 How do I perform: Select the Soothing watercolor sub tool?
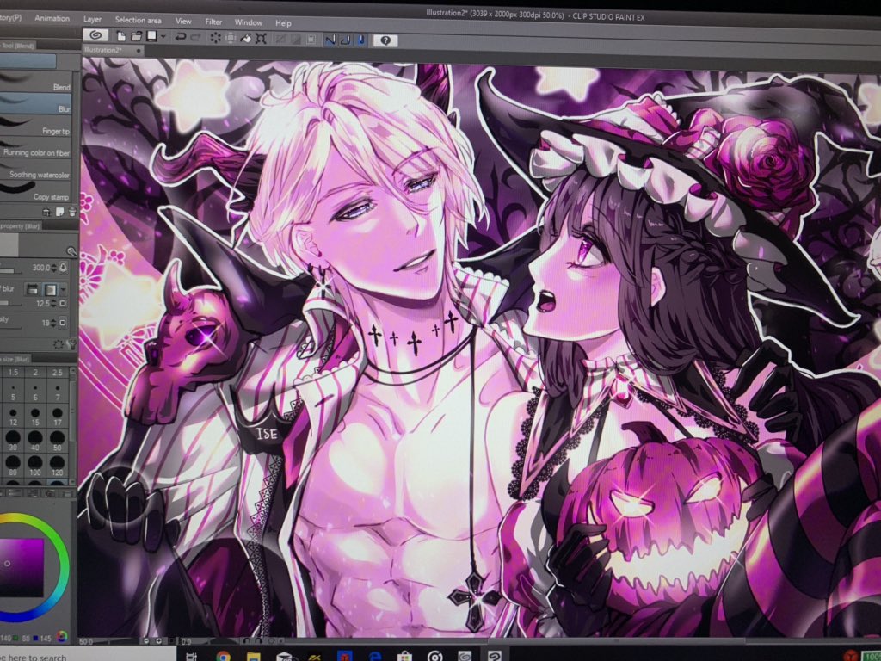point(36,170)
